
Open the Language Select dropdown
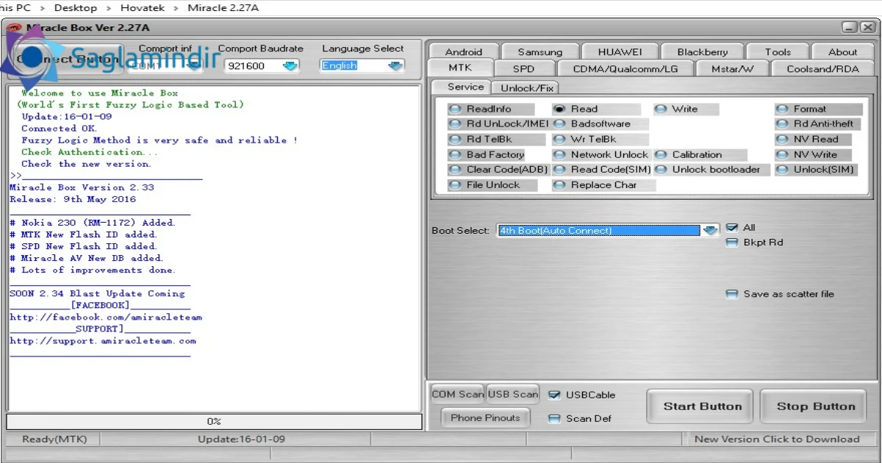(x=396, y=65)
